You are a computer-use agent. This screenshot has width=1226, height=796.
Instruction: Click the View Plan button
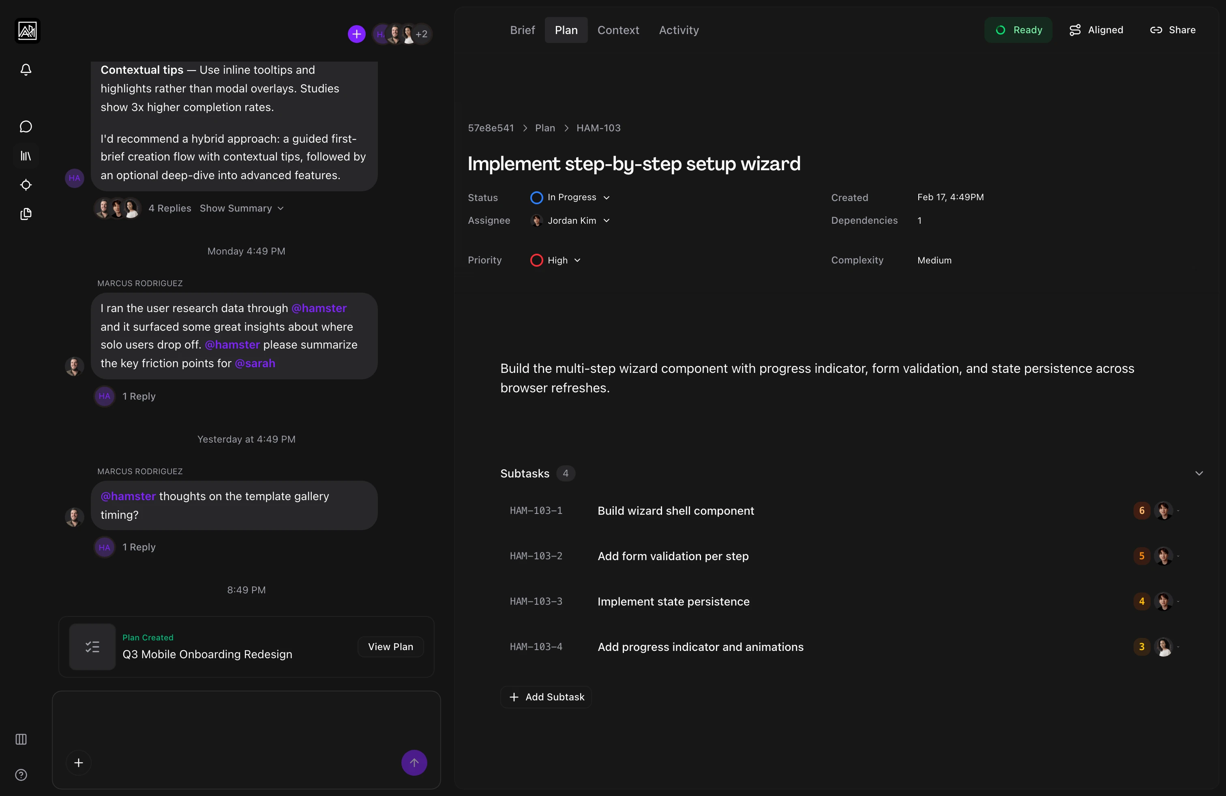(x=390, y=646)
